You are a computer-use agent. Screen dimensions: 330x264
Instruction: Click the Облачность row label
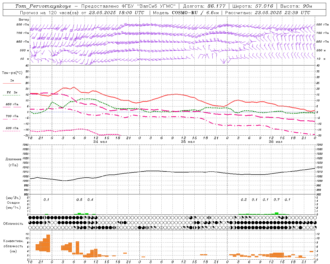[13, 224]
